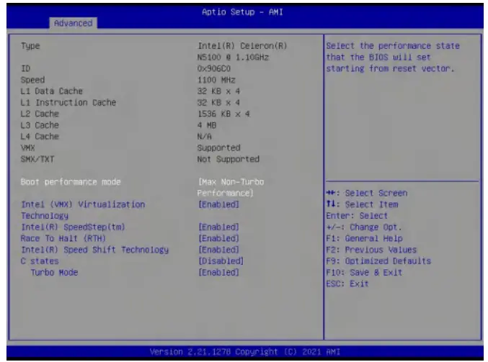Viewport: 488px width, 362px height.
Task: Change Intel SpeedStep Enabled value
Action: (219, 227)
